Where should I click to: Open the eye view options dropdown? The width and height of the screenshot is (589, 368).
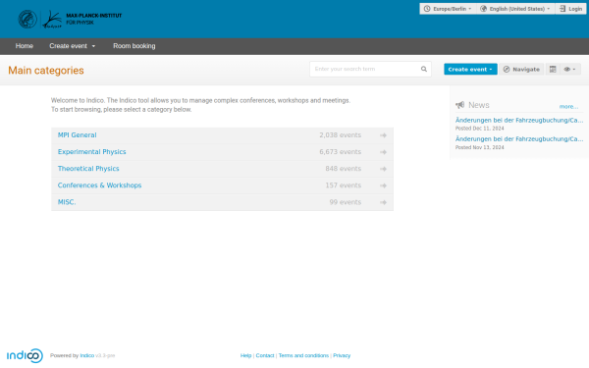click(569, 69)
